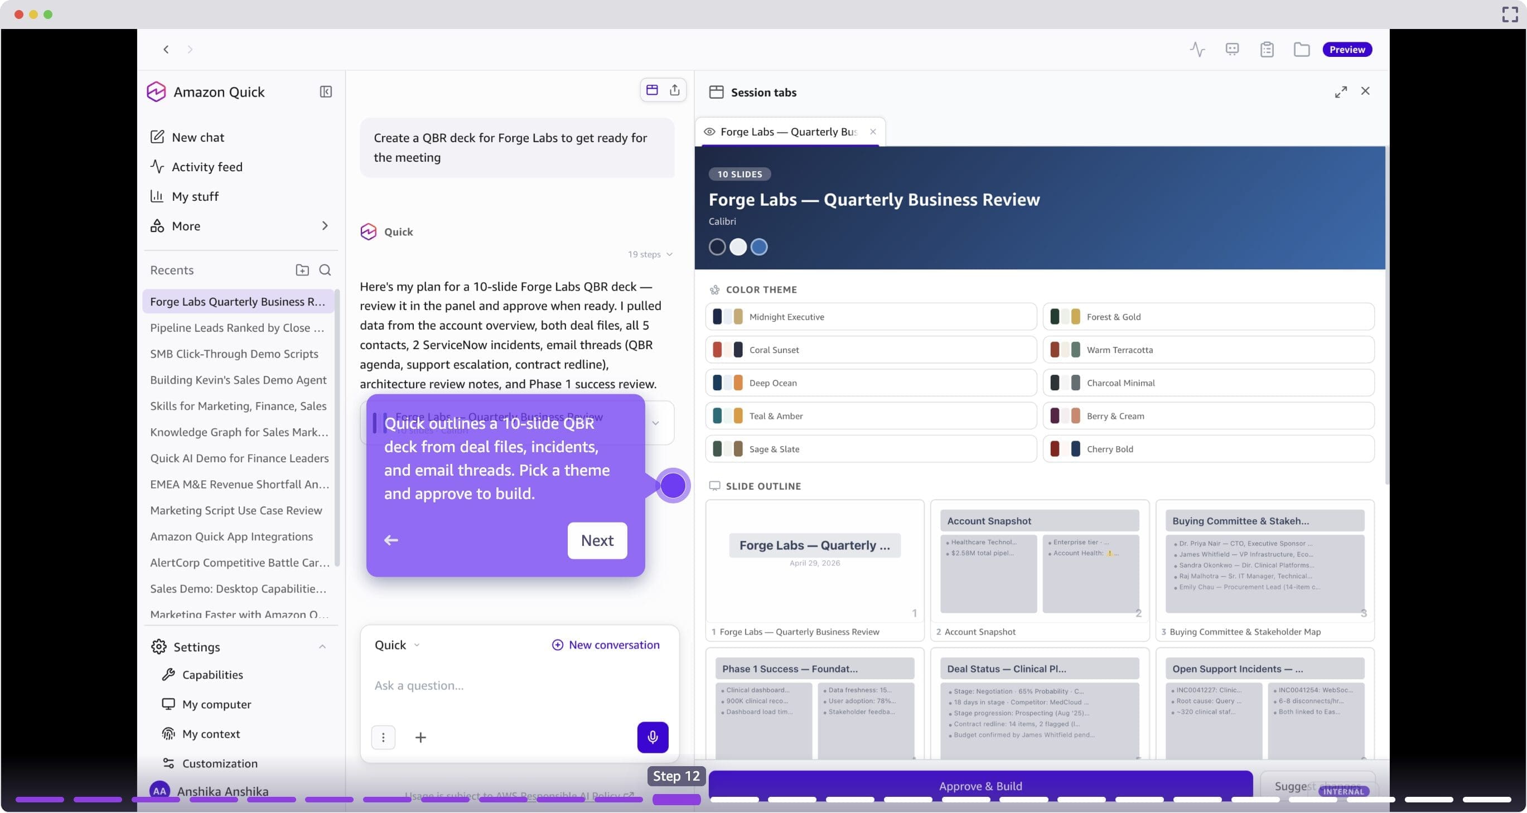This screenshot has width=1527, height=813.
Task: Close the Session tabs panel
Action: click(x=1365, y=91)
